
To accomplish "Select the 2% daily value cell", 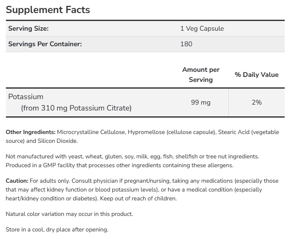I will [x=257, y=102].
